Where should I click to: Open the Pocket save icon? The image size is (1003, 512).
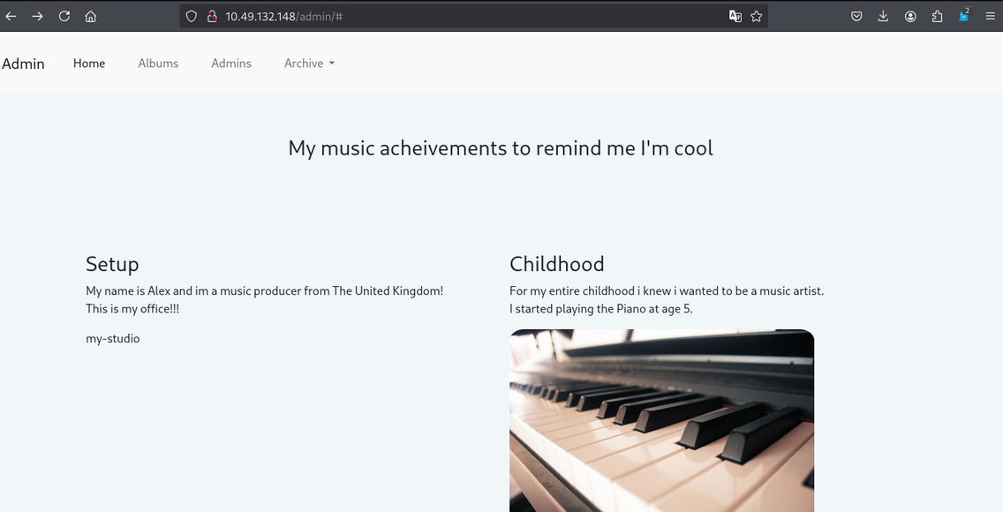point(856,16)
